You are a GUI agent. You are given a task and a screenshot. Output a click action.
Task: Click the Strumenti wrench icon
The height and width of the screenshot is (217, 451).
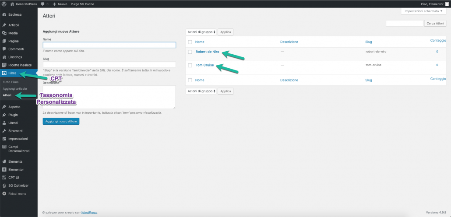(4, 131)
